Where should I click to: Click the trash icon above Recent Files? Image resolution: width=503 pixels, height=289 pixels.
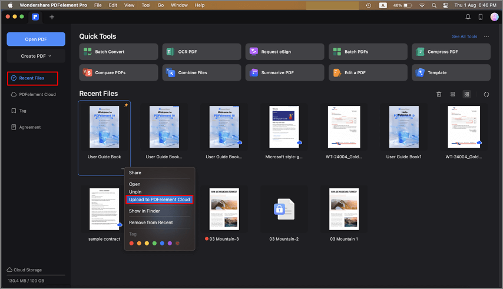439,94
